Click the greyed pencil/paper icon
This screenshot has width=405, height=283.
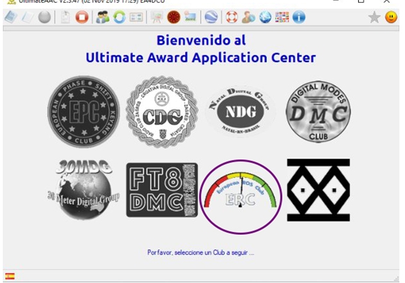[28, 17]
